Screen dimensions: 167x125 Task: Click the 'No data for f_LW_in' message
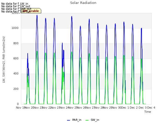(x=15, y=4)
